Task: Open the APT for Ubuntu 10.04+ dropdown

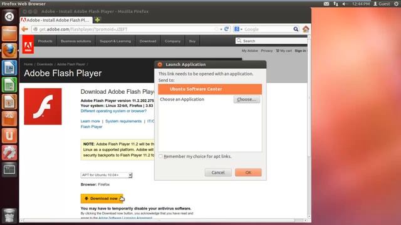Action: click(107, 175)
